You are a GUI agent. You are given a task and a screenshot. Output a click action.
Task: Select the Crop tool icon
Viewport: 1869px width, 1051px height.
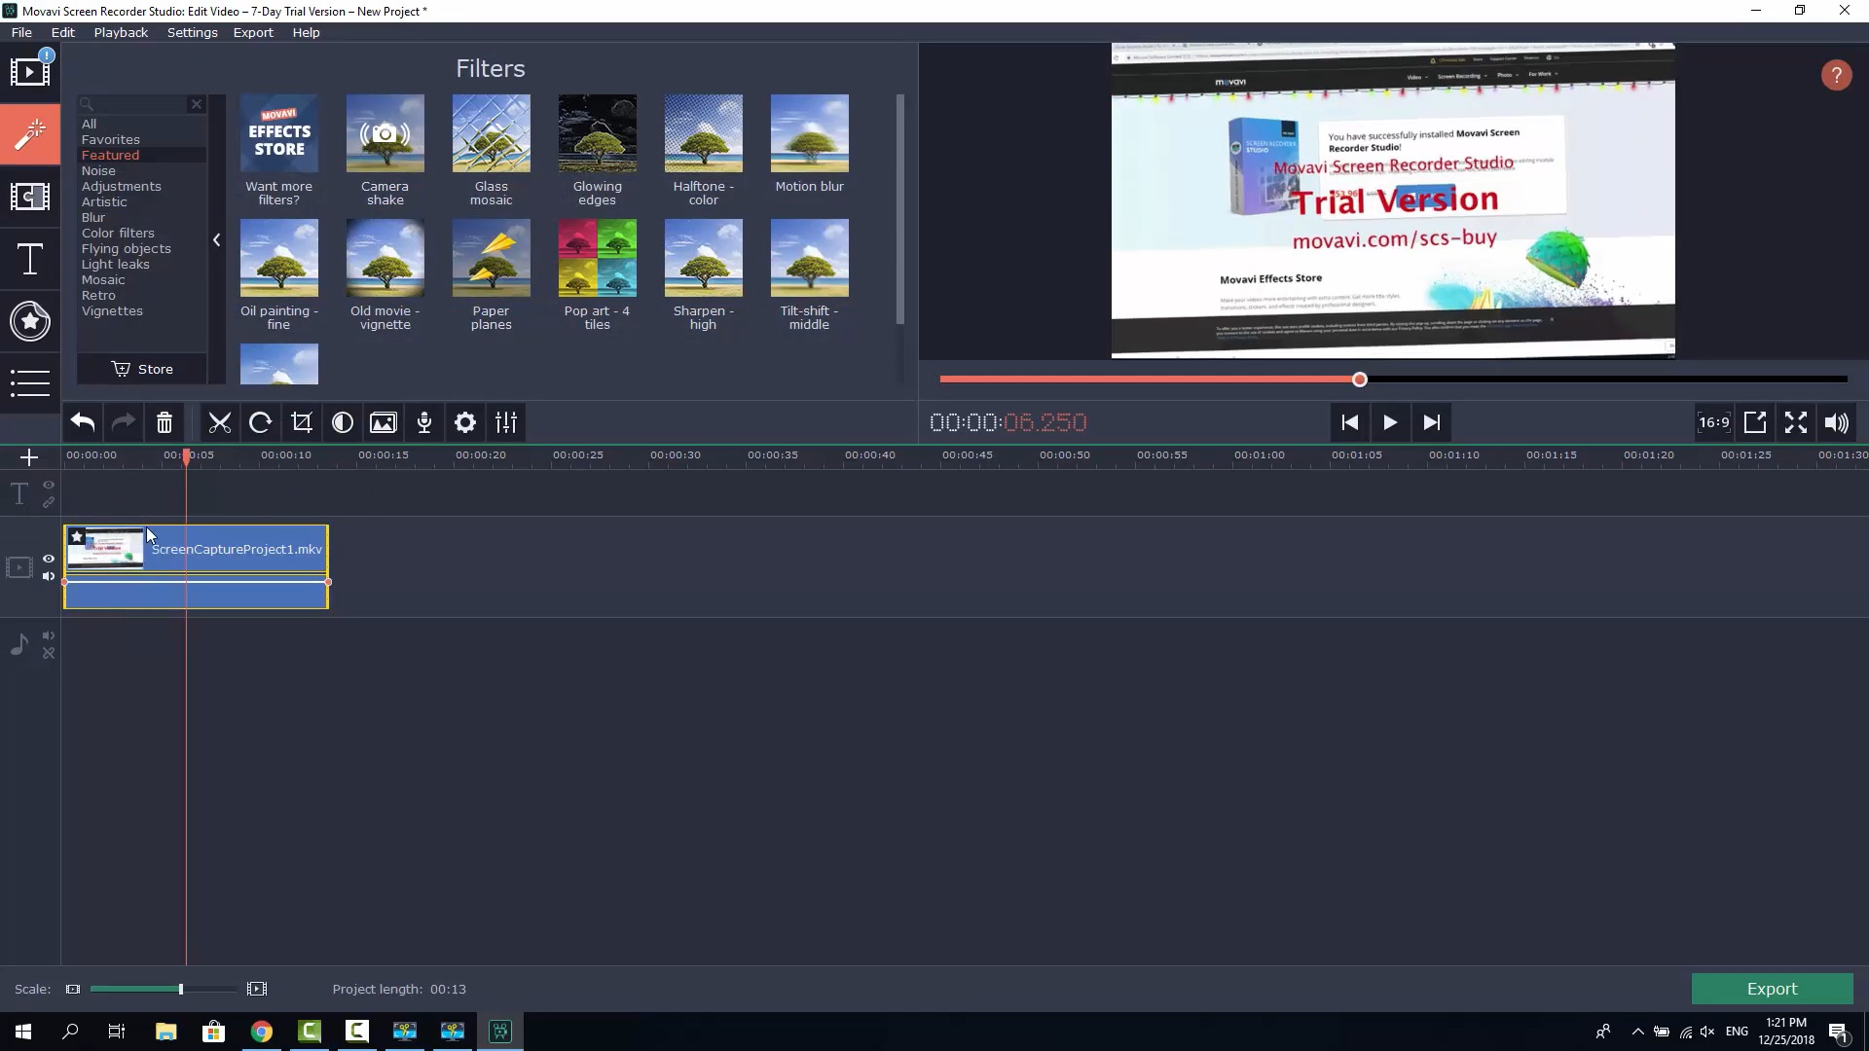point(301,422)
